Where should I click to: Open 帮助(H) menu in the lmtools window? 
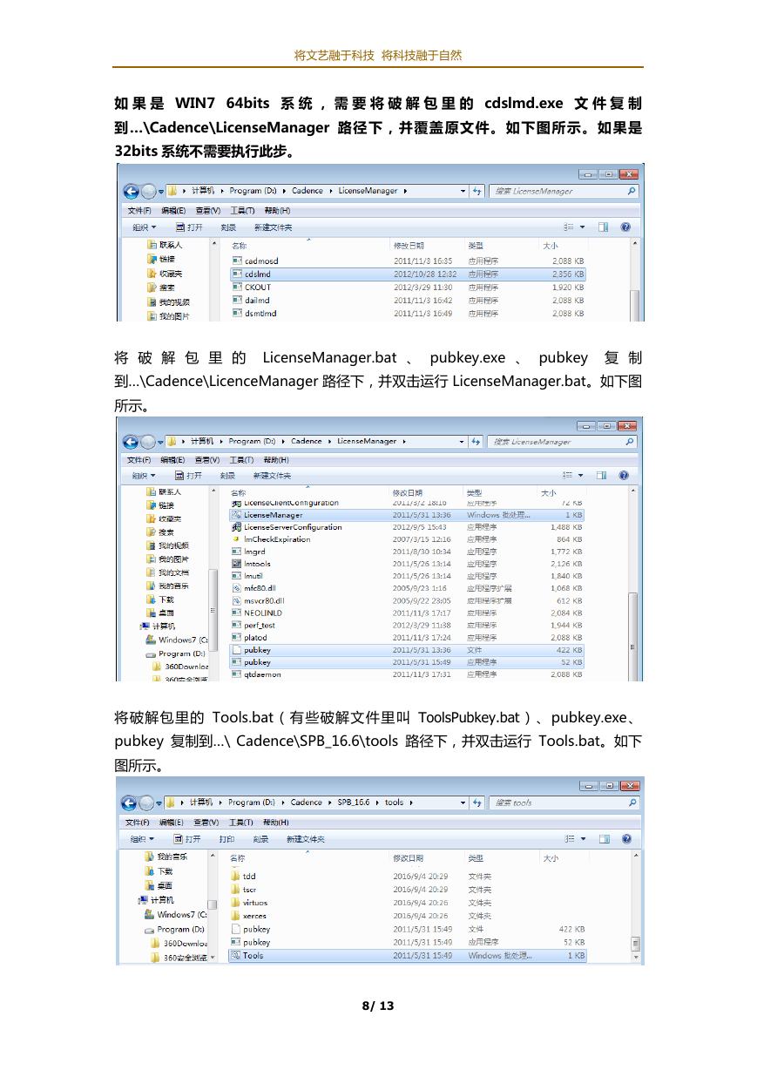click(276, 460)
